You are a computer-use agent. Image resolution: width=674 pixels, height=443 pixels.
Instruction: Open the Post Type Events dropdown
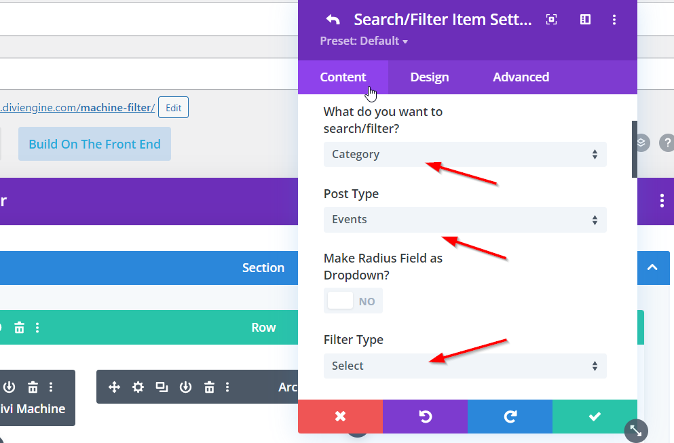click(x=465, y=220)
